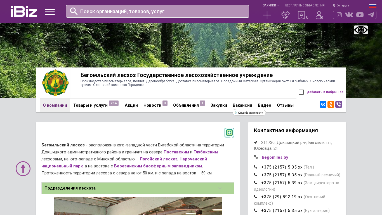
Task: Check the add to favorites checkbox
Action: click(301, 92)
